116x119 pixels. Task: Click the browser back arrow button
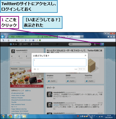point(3,37)
